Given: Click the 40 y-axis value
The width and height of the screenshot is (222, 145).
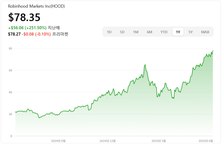Looking at the screenshot, I should pyautogui.click(x=10, y=92).
